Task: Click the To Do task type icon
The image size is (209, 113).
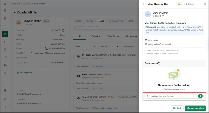Action: pos(78,98)
